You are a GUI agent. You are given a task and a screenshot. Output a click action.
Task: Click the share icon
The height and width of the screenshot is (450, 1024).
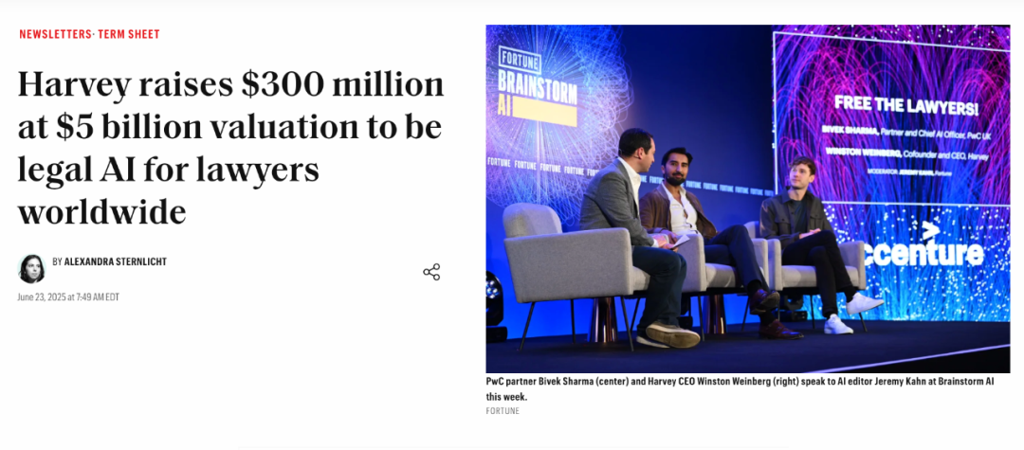431,272
